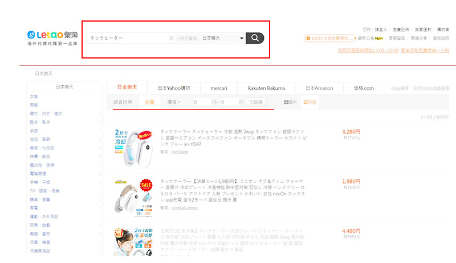
Task: Open the 運動・戶外用品 category
Action: pyautogui.click(x=44, y=216)
